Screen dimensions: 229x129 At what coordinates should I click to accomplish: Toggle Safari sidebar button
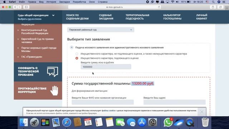[26, 7]
